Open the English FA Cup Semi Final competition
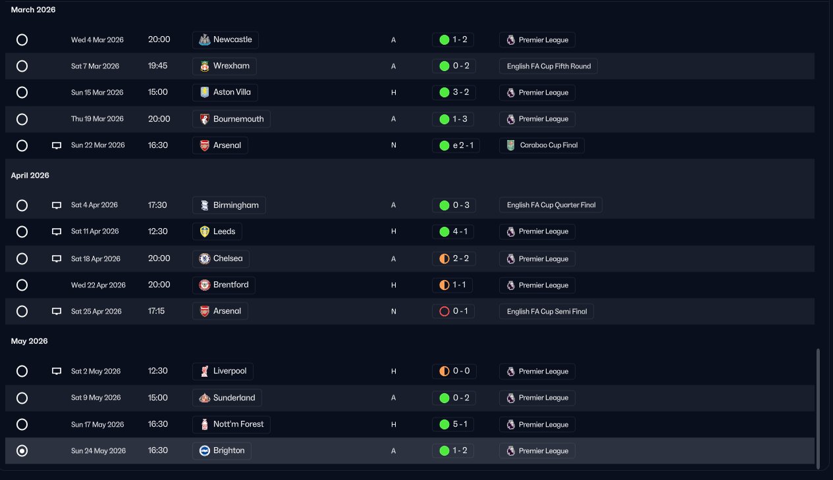The height and width of the screenshot is (480, 833). (547, 312)
